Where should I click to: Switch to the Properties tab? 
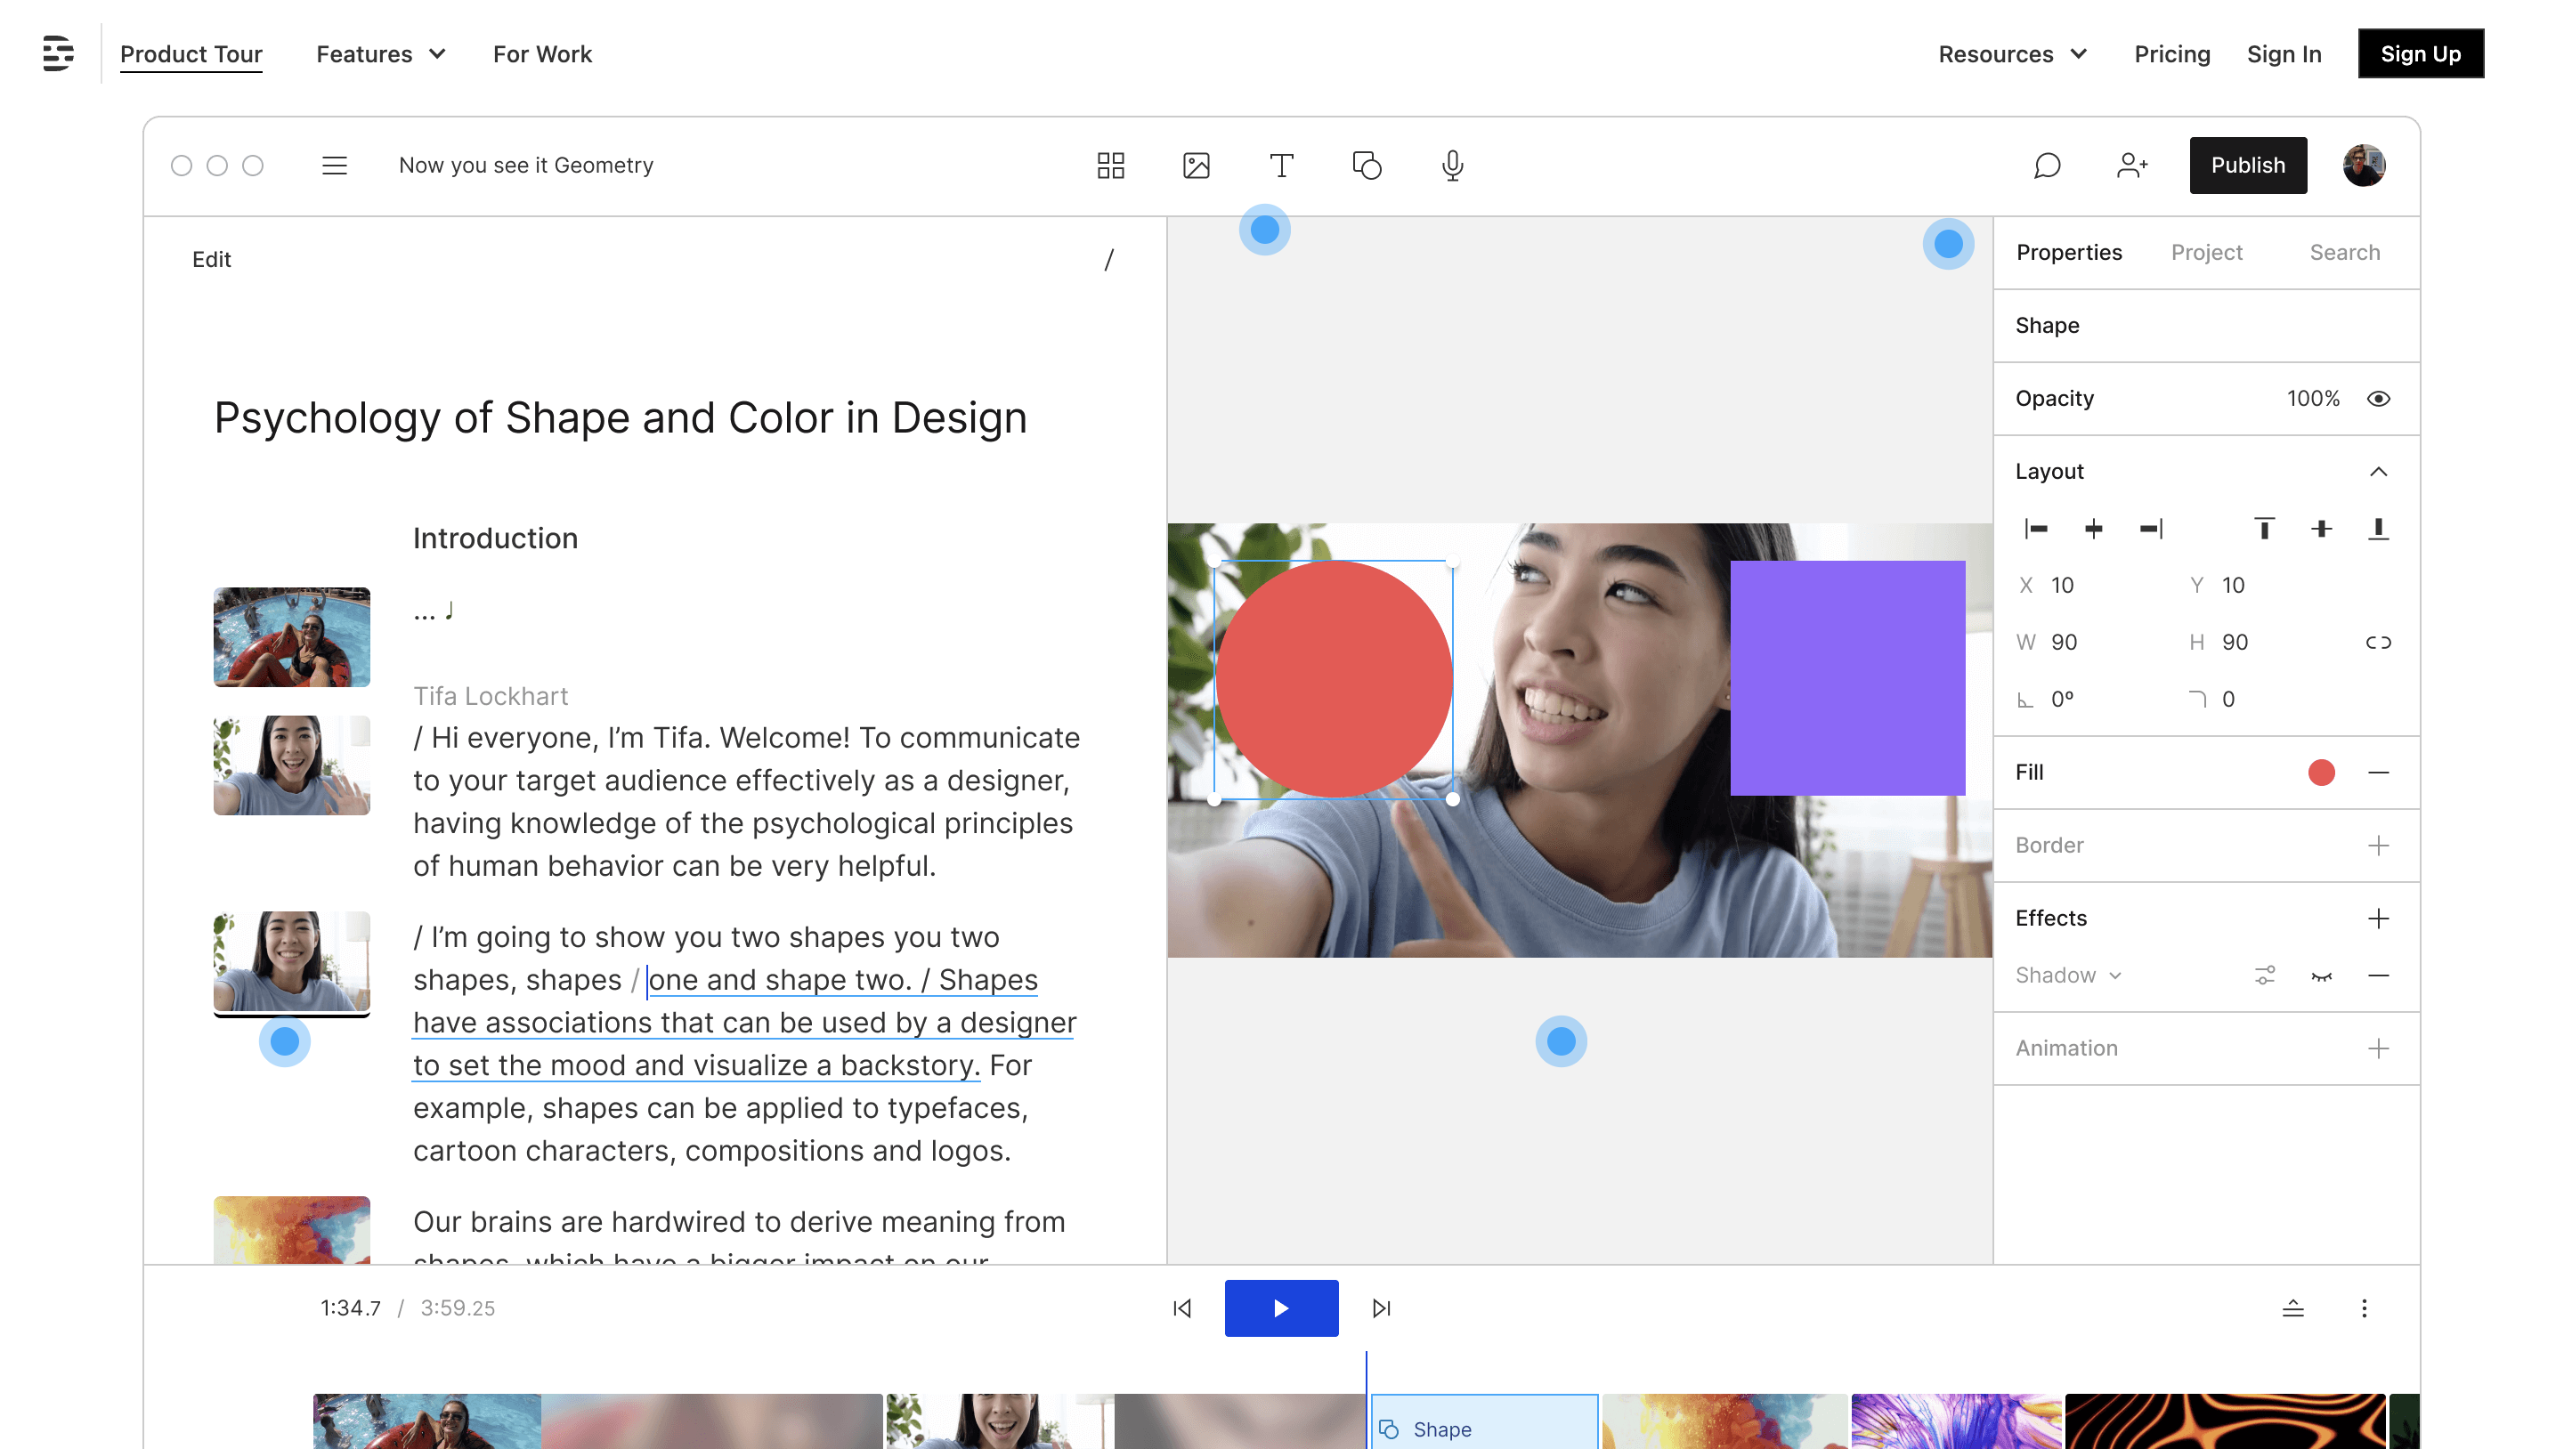(x=2068, y=252)
